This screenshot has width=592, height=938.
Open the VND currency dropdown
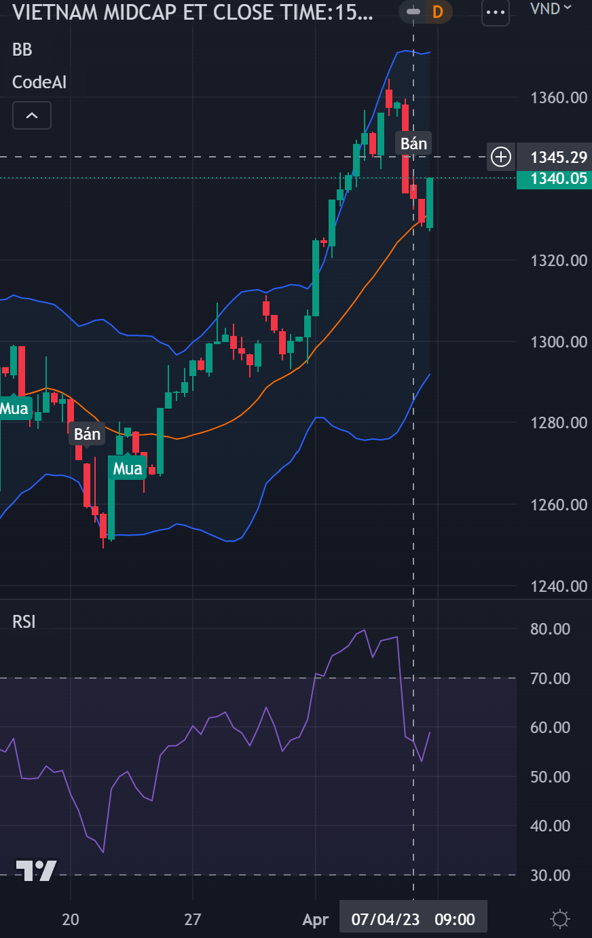551,9
